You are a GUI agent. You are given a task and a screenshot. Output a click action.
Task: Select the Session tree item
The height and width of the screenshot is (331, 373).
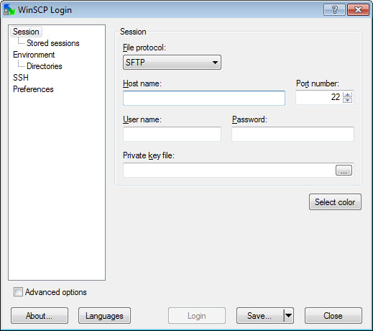point(26,32)
